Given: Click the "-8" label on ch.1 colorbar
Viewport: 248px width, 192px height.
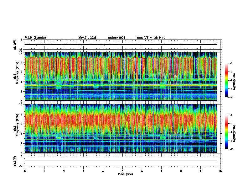Looking at the screenshot, I should pos(231,80).
